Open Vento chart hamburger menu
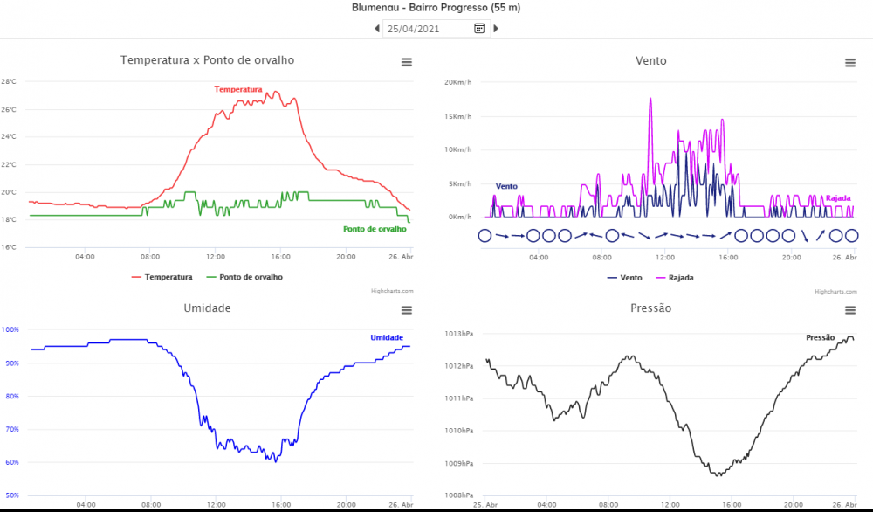This screenshot has width=873, height=512. click(x=850, y=62)
